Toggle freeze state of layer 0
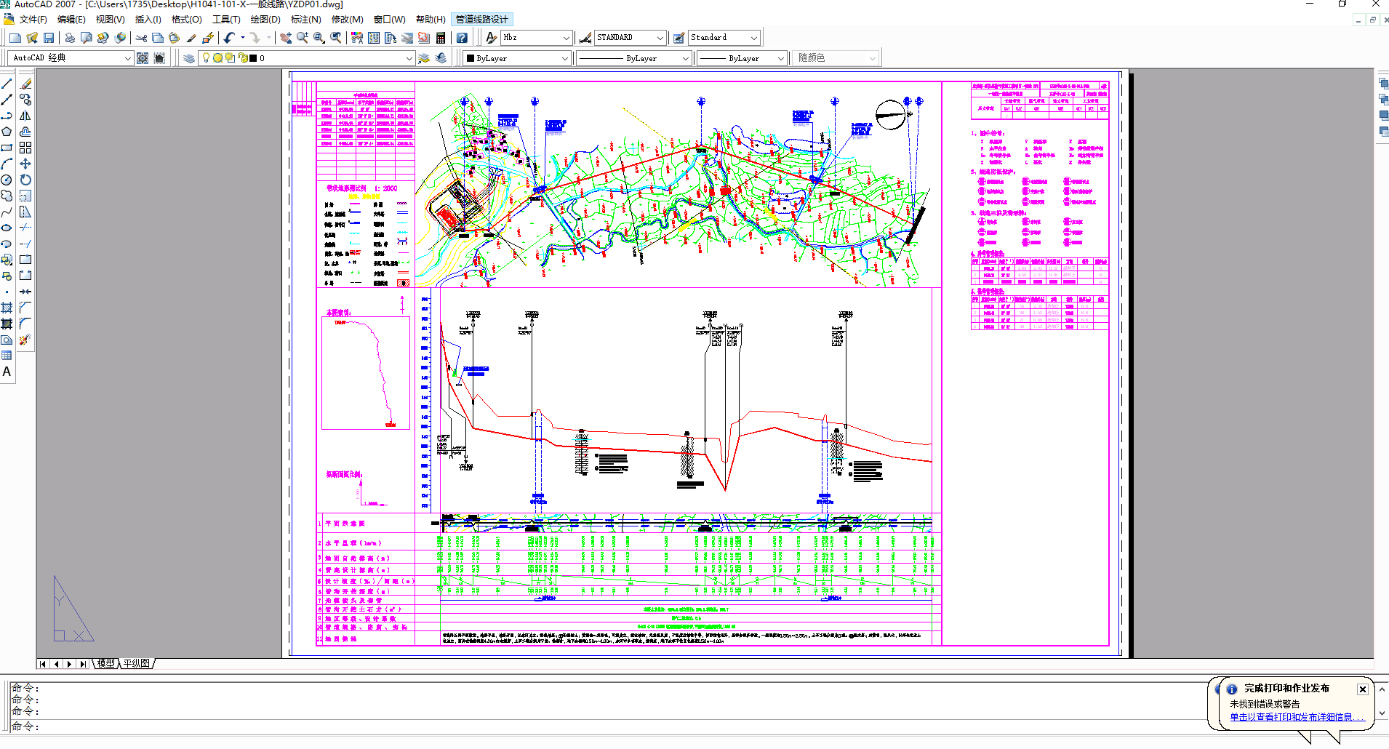 click(x=217, y=58)
